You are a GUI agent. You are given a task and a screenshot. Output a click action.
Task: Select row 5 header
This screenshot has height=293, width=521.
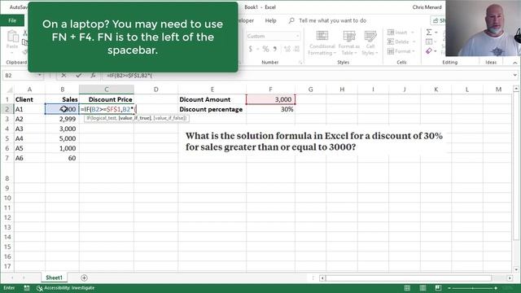7,138
